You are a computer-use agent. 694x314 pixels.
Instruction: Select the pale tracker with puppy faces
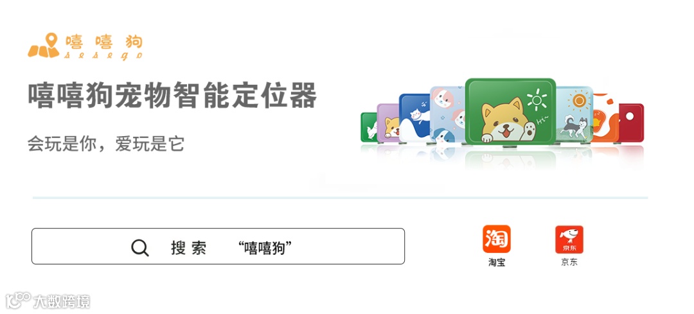(447, 114)
